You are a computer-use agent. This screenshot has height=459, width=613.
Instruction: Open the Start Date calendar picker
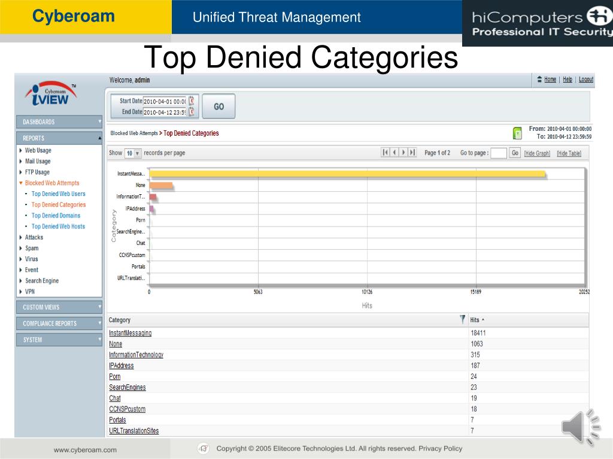192,100
